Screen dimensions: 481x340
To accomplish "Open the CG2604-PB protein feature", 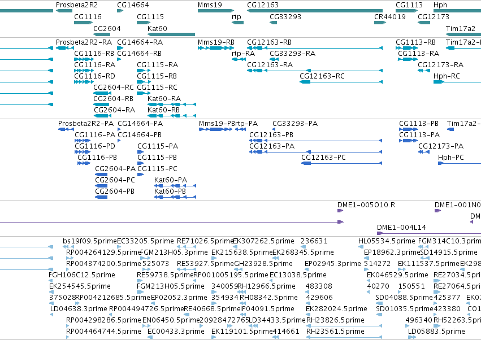I will point(101,197).
